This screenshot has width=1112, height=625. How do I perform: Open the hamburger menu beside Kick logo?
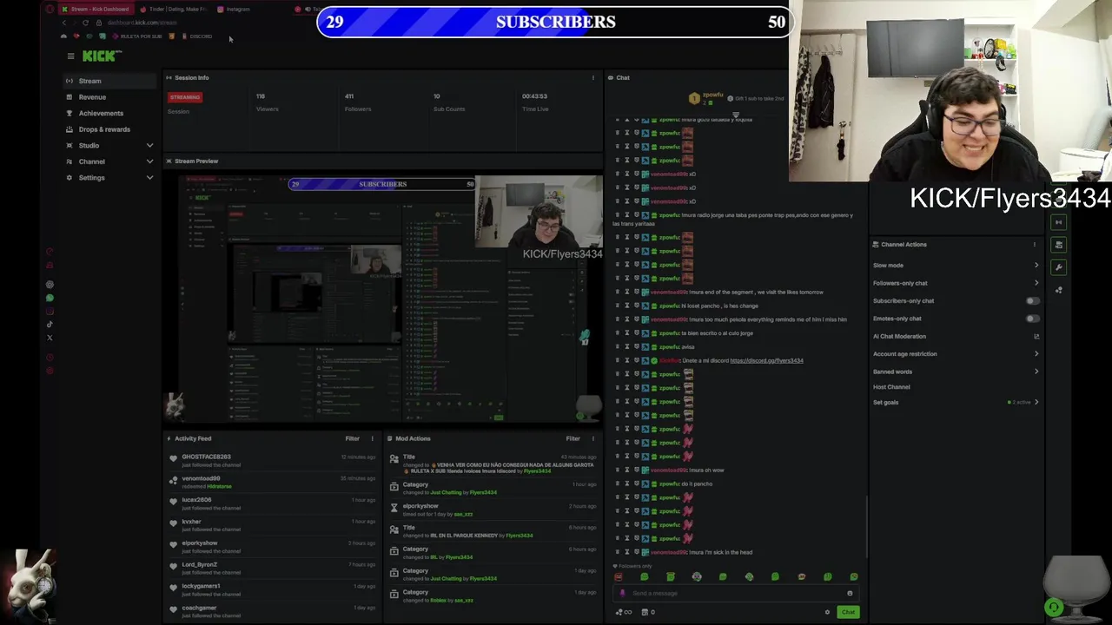[x=70, y=56]
